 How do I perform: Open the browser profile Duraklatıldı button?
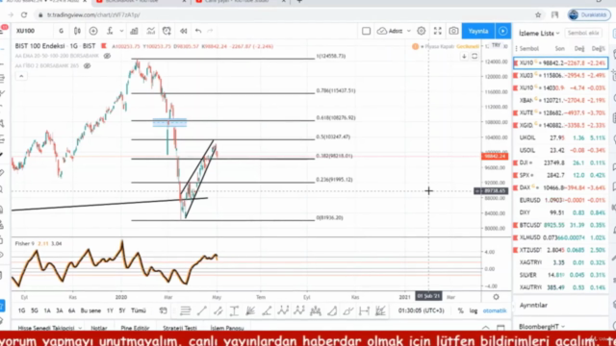click(588, 15)
